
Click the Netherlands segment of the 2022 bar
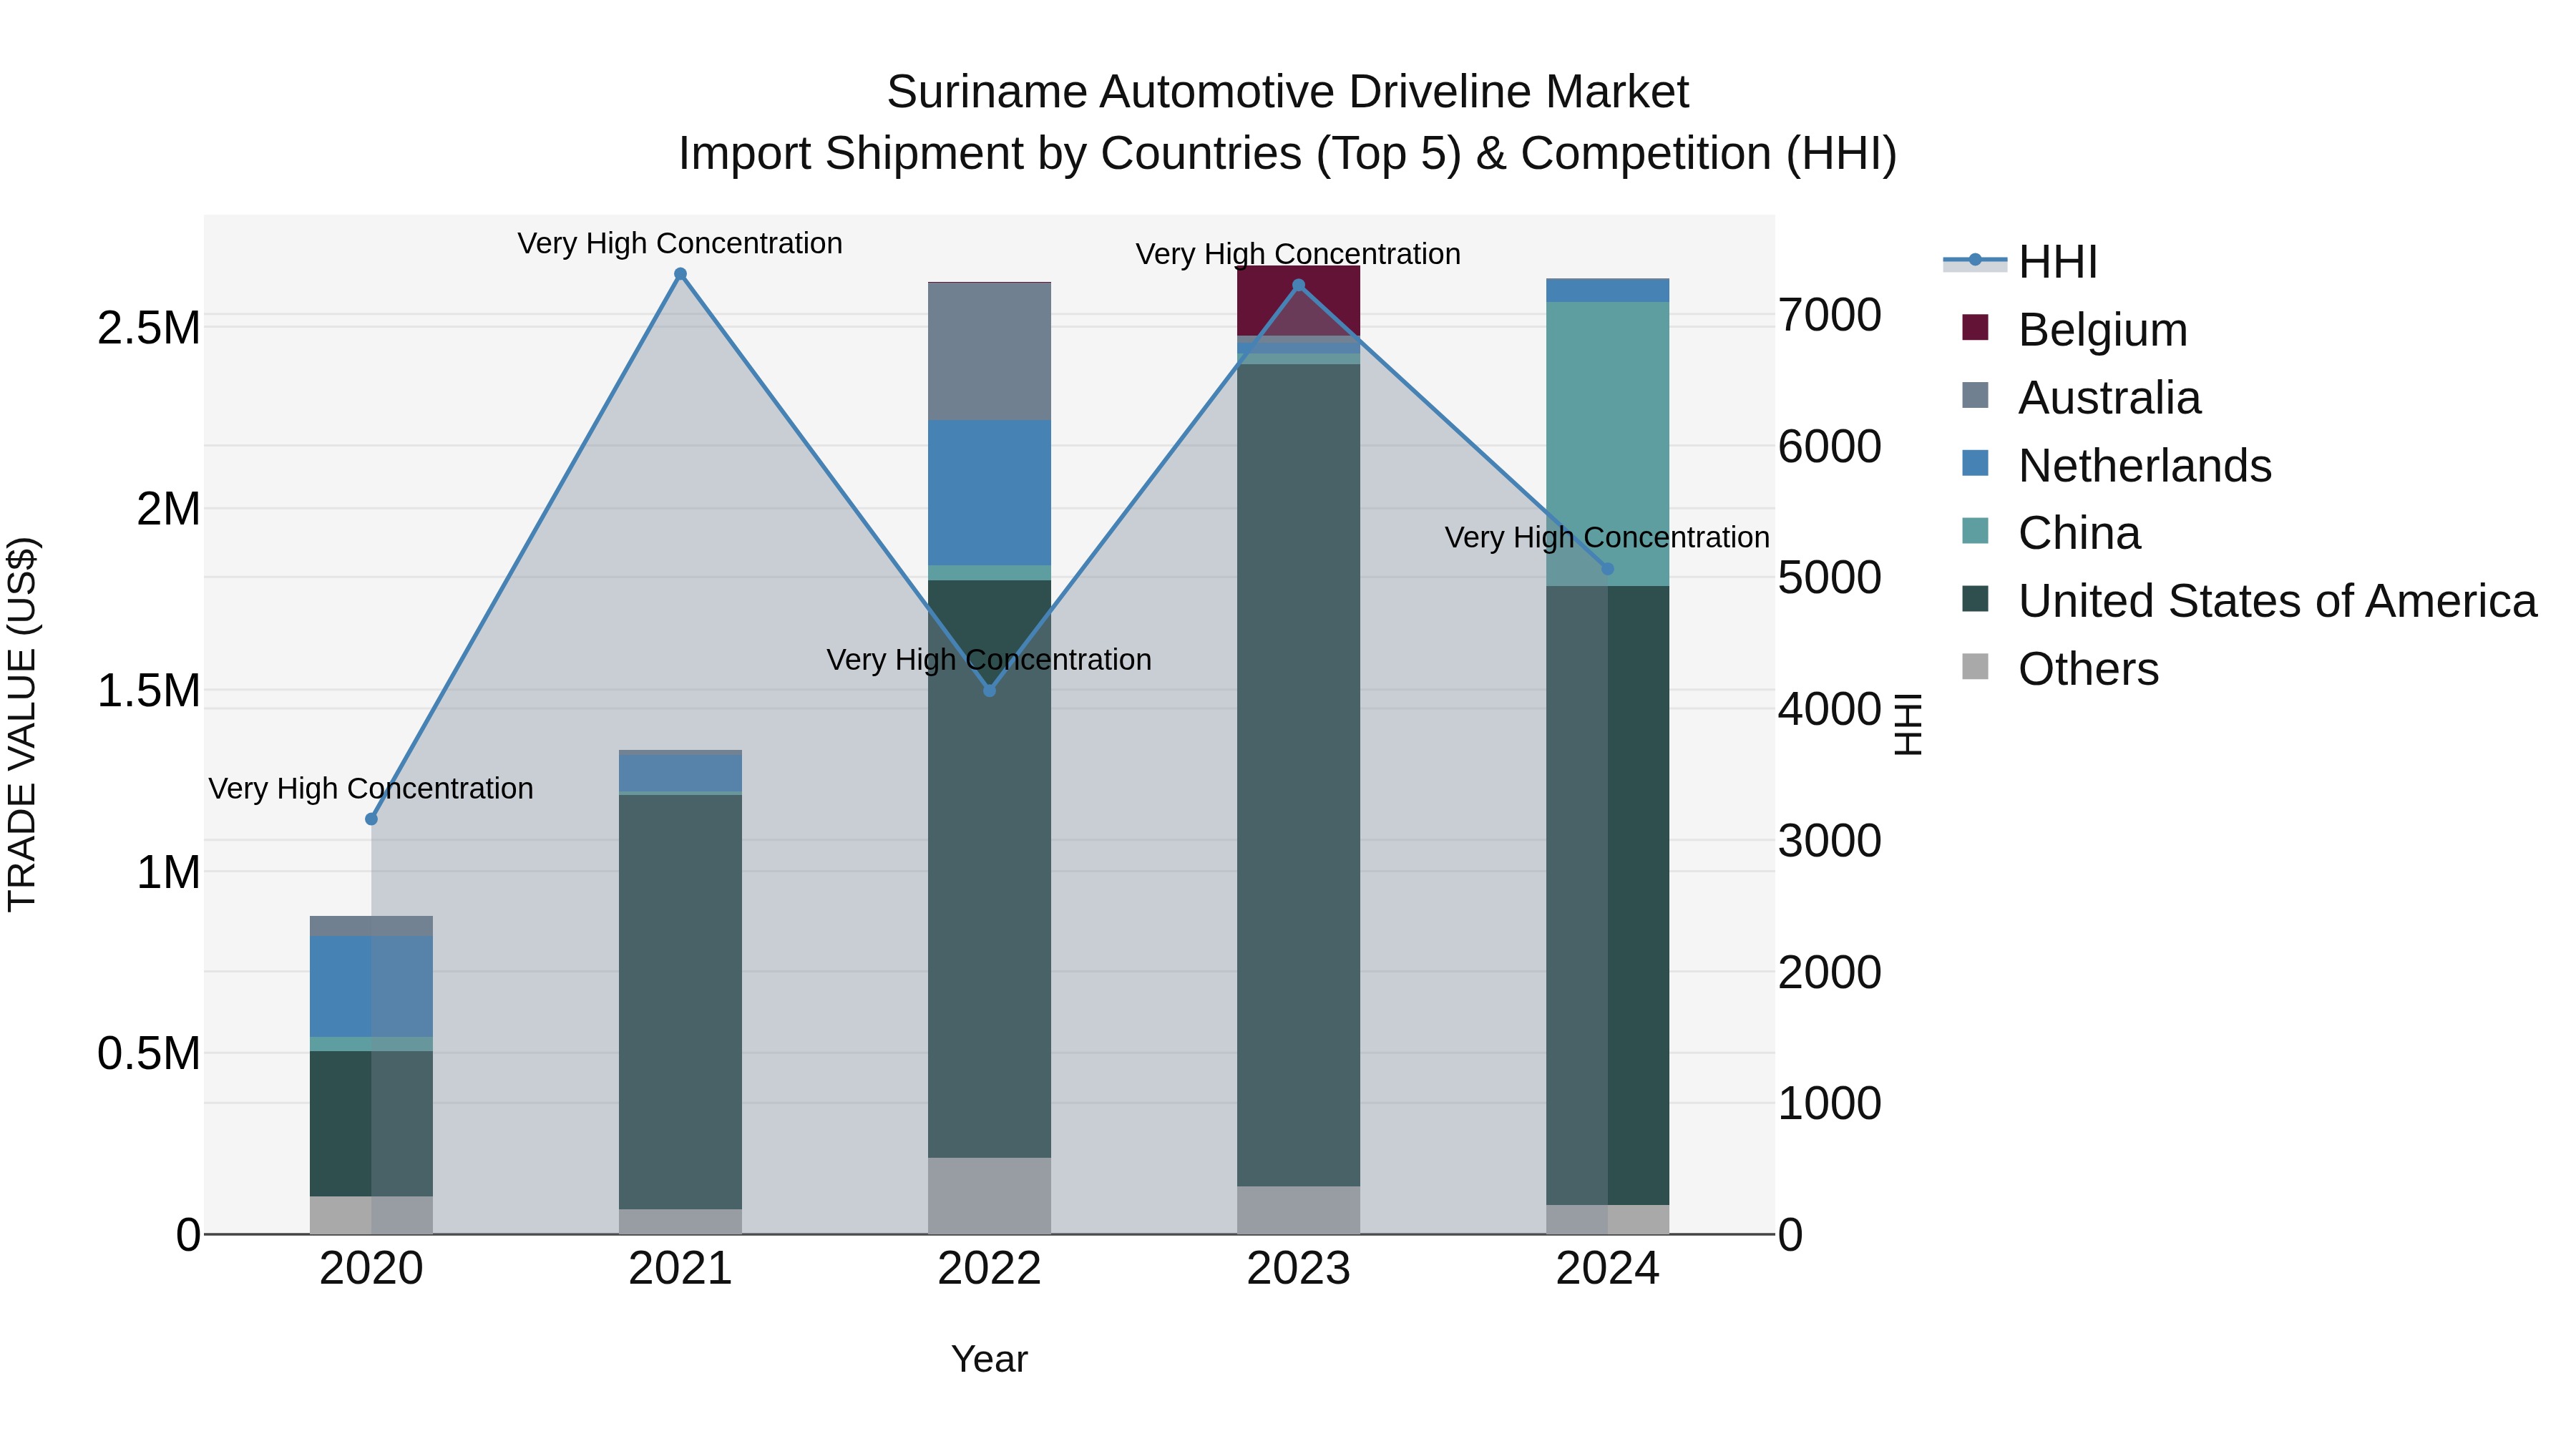coord(989,493)
